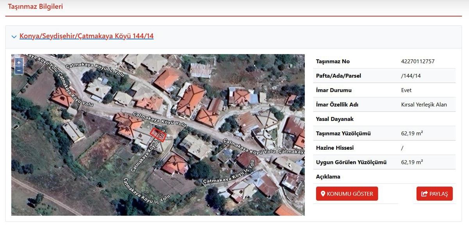Click the location pin icon in Konumu Göster
This screenshot has height=227, width=469.
coord(323,194)
